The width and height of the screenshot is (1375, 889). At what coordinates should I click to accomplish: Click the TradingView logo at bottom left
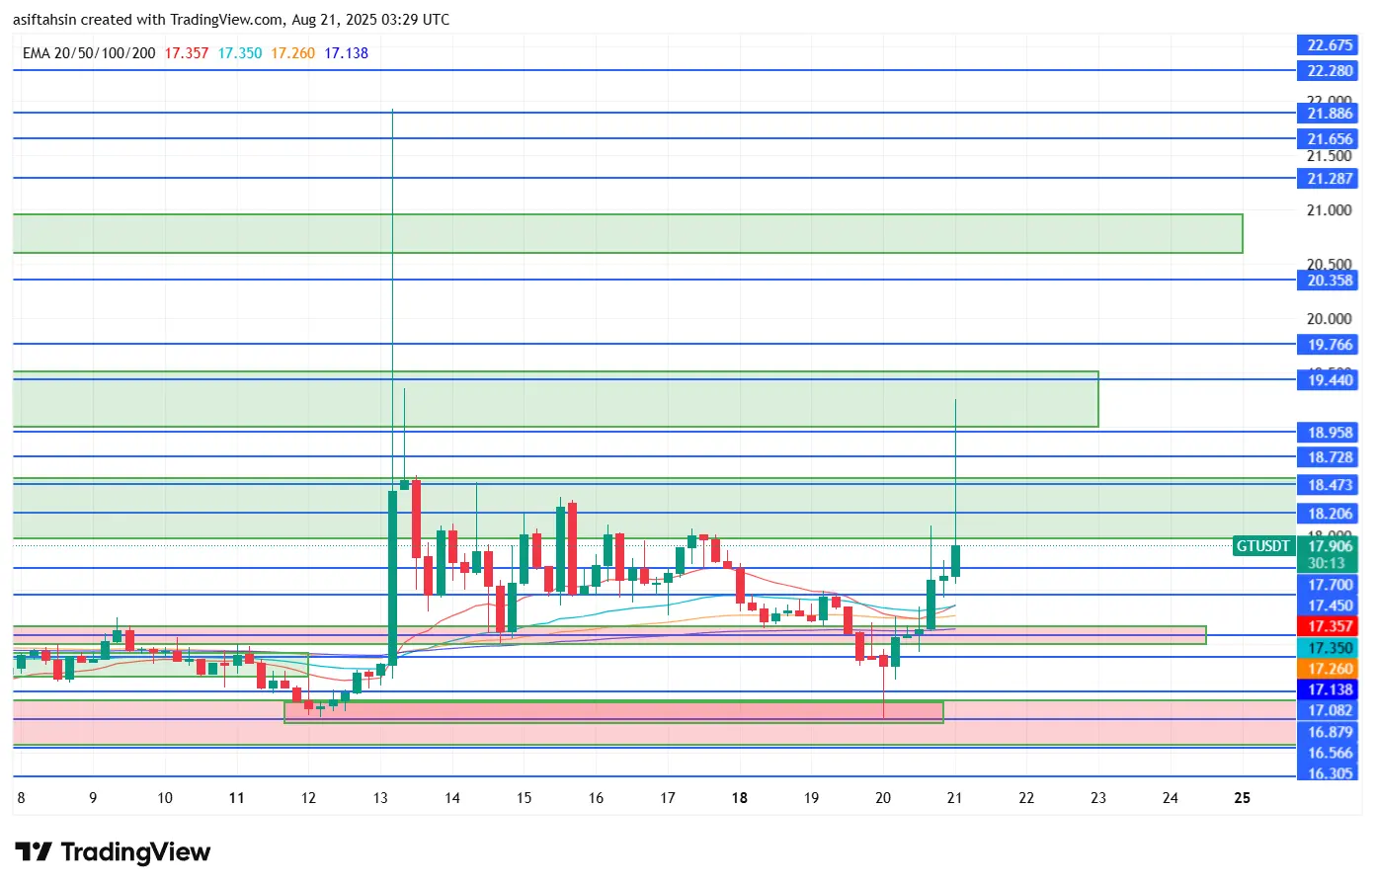pos(113,851)
